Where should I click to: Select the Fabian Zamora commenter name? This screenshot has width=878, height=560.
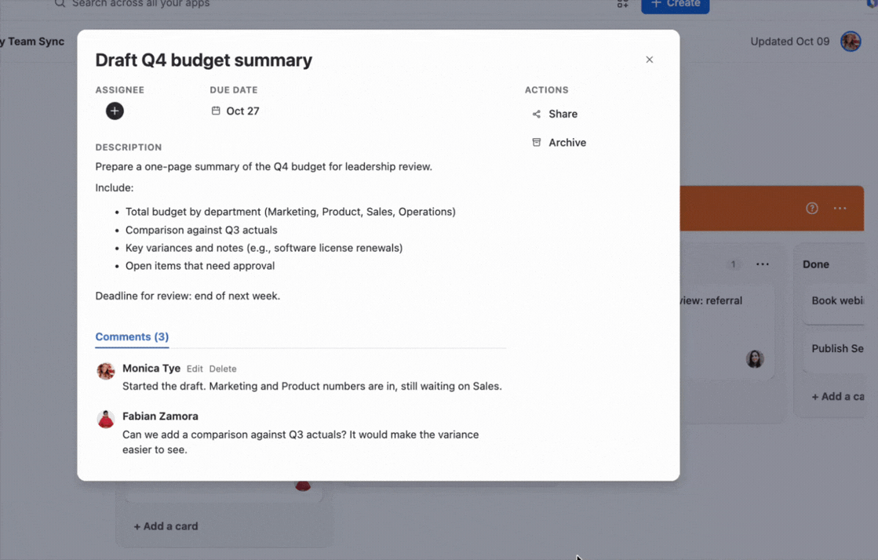160,416
